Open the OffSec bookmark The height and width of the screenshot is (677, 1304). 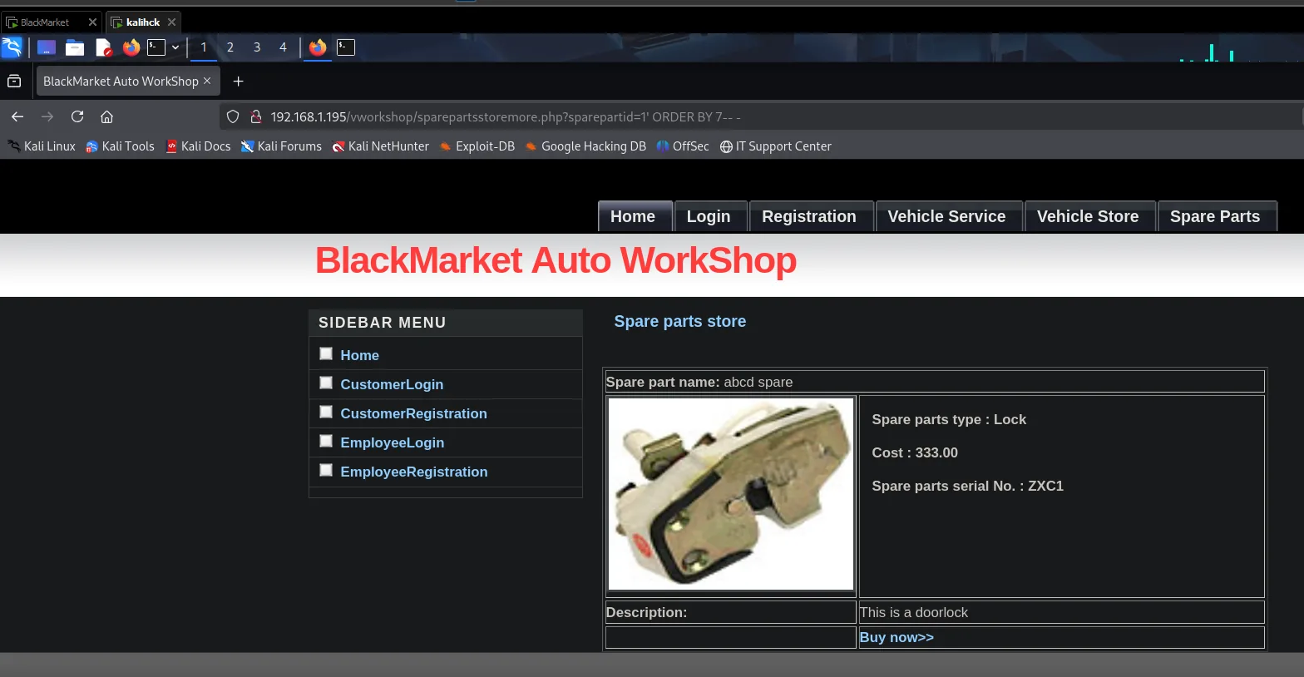click(x=682, y=146)
